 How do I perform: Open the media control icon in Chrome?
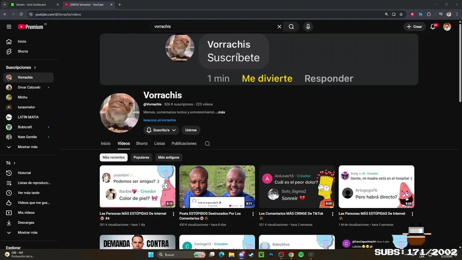pos(441,14)
